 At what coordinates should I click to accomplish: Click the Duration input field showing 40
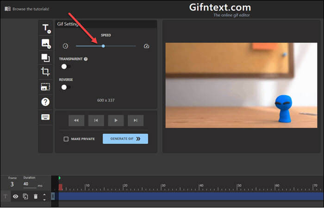(30, 184)
